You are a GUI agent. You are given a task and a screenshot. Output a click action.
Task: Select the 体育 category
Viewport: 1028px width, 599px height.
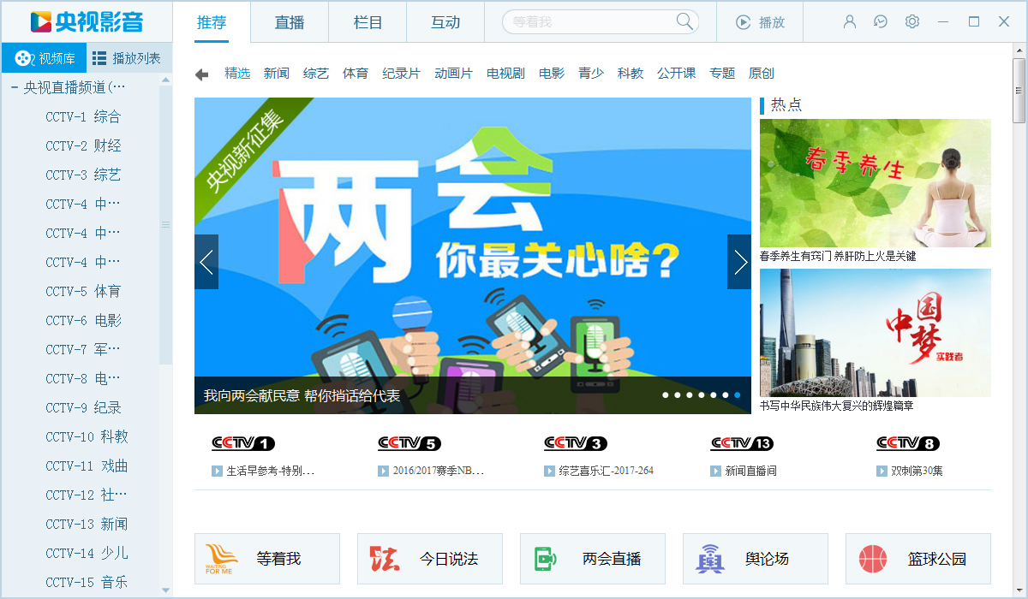[x=356, y=74]
